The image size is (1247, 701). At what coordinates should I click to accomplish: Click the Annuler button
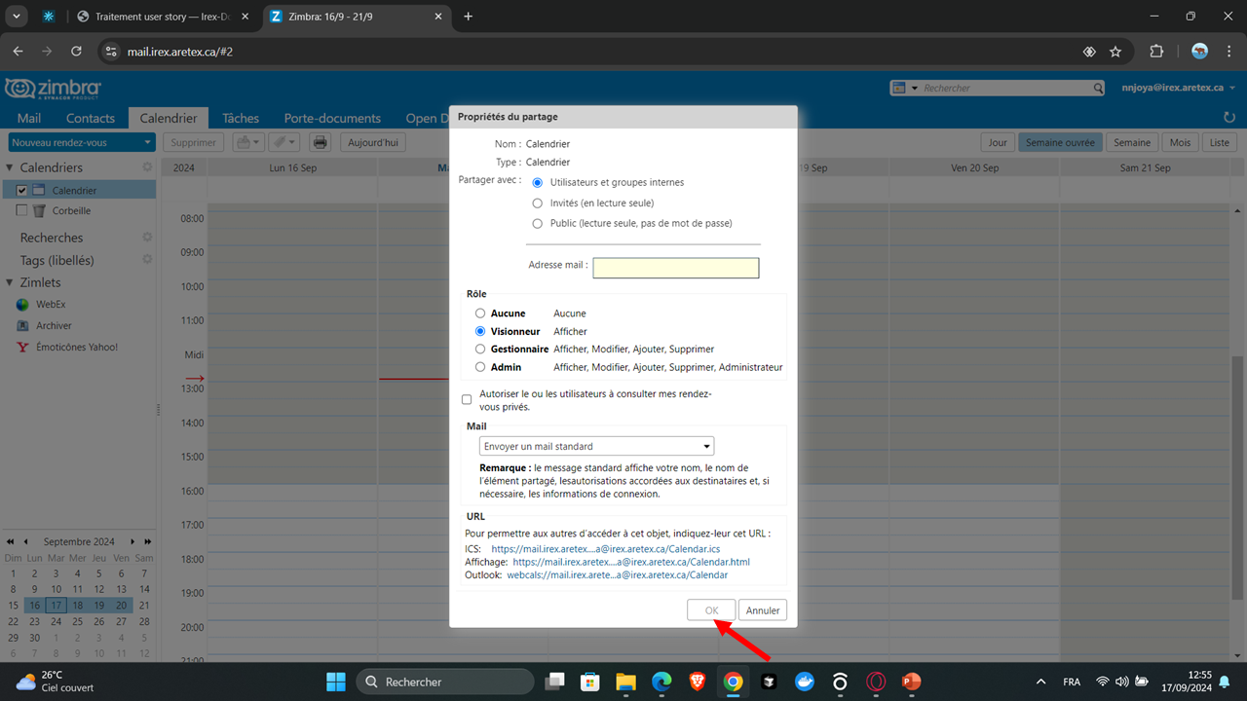(x=763, y=610)
